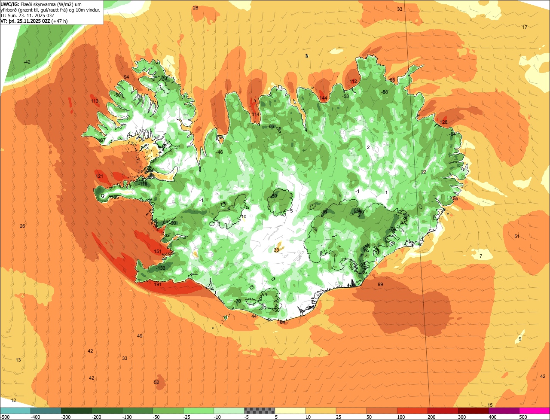Image resolution: width=550 pixels, height=420 pixels.
Task: Select the darkest green -300 to -200 legend swatch
Action: (x=76, y=411)
